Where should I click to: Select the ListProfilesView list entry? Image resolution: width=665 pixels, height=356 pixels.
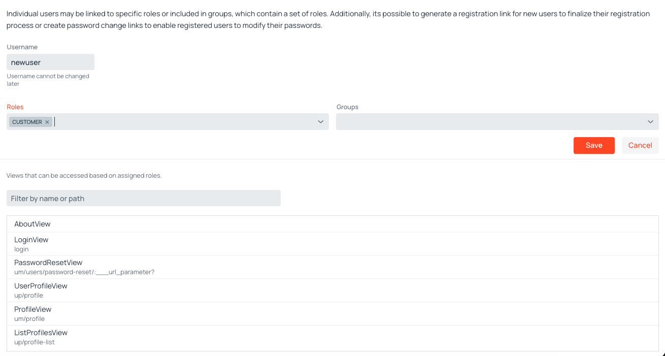pyautogui.click(x=332, y=337)
